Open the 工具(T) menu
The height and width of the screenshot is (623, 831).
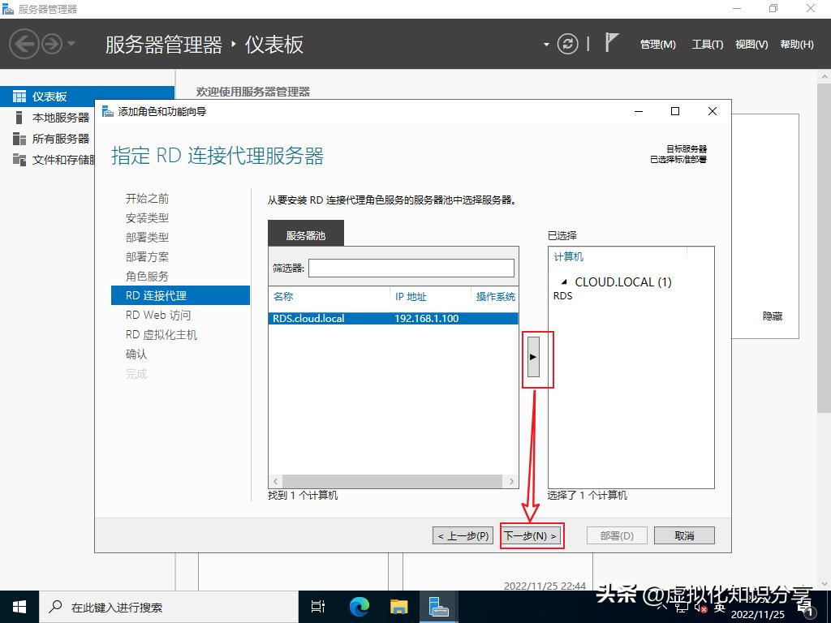(706, 45)
